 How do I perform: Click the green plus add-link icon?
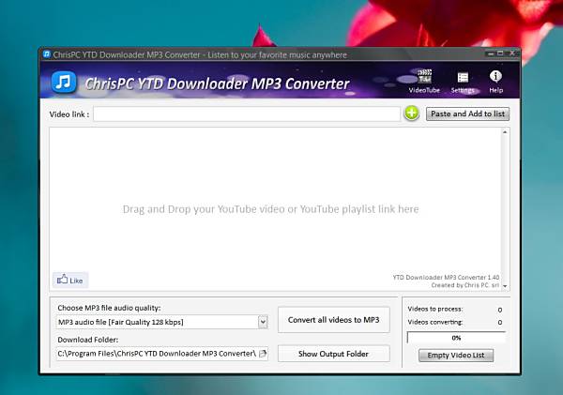412,114
